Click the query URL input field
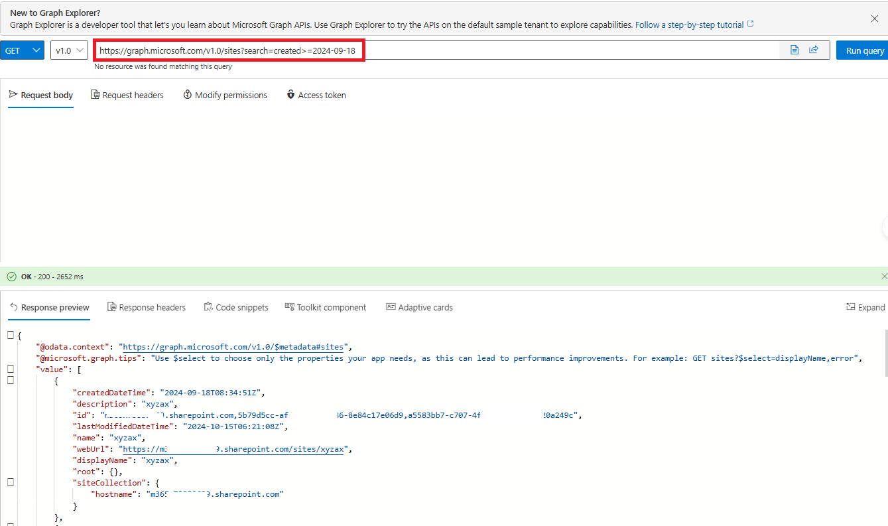Viewport: 888px width, 526px height. (438, 50)
